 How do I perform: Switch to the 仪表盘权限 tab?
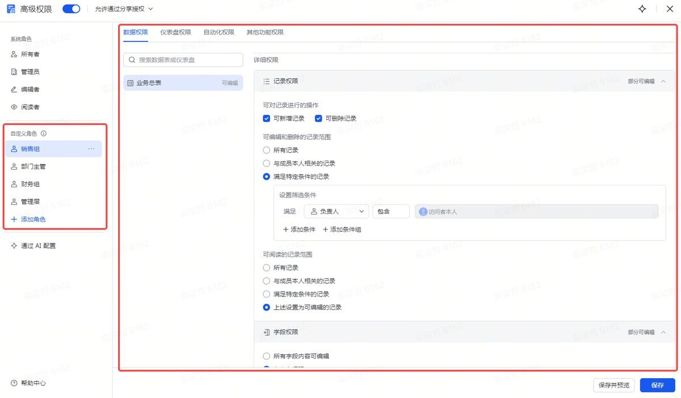[175, 32]
